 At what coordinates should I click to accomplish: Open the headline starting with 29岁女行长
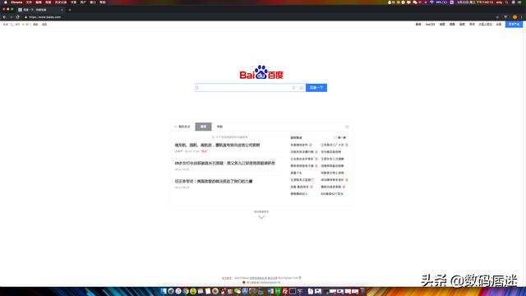[x=224, y=163]
